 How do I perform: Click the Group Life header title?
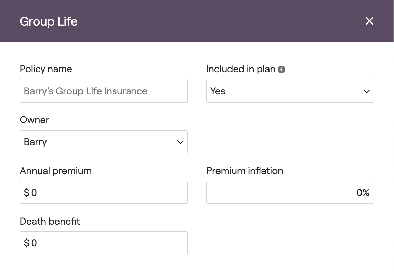point(49,21)
